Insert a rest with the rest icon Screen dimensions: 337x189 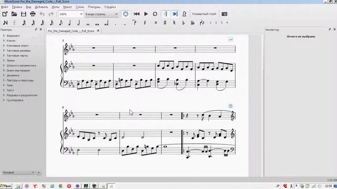pos(145,23)
